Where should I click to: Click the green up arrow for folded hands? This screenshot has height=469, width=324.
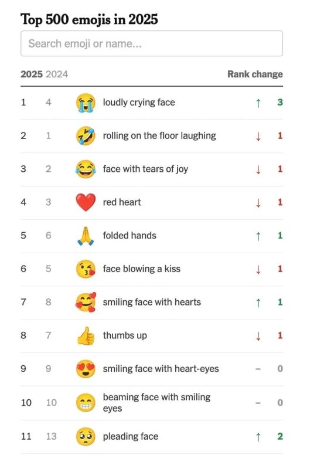pyautogui.click(x=258, y=236)
